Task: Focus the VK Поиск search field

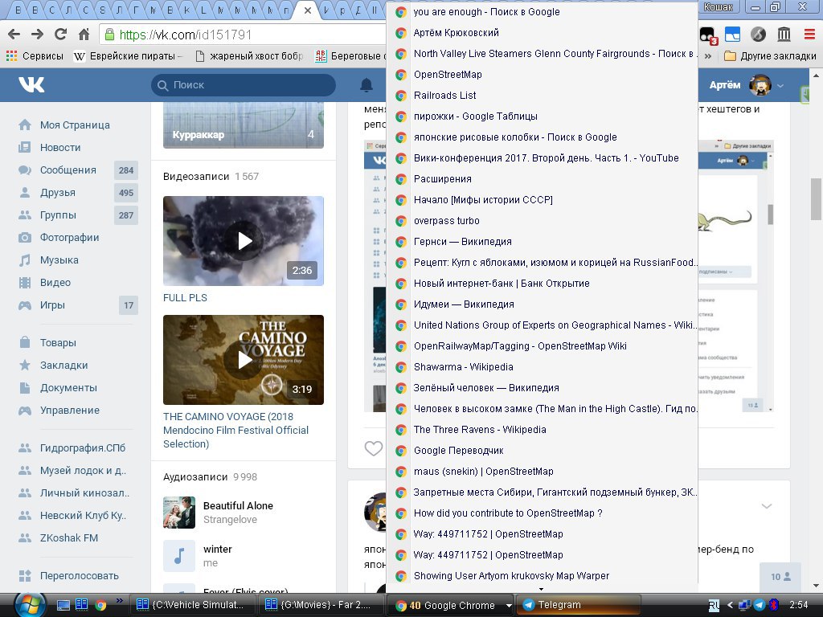Action: pos(244,85)
